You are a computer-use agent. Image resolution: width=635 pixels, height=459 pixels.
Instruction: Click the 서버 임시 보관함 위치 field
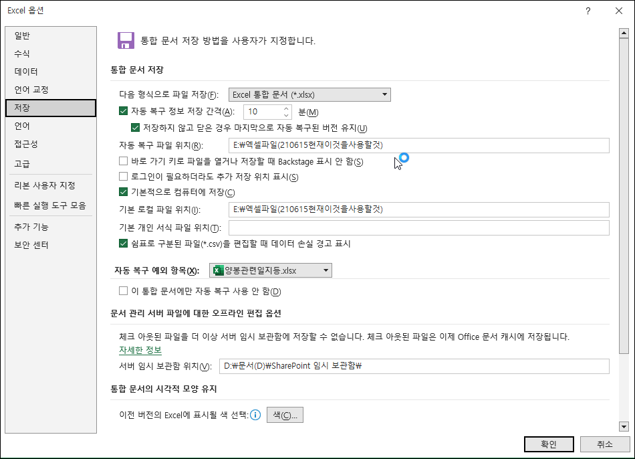coord(414,366)
